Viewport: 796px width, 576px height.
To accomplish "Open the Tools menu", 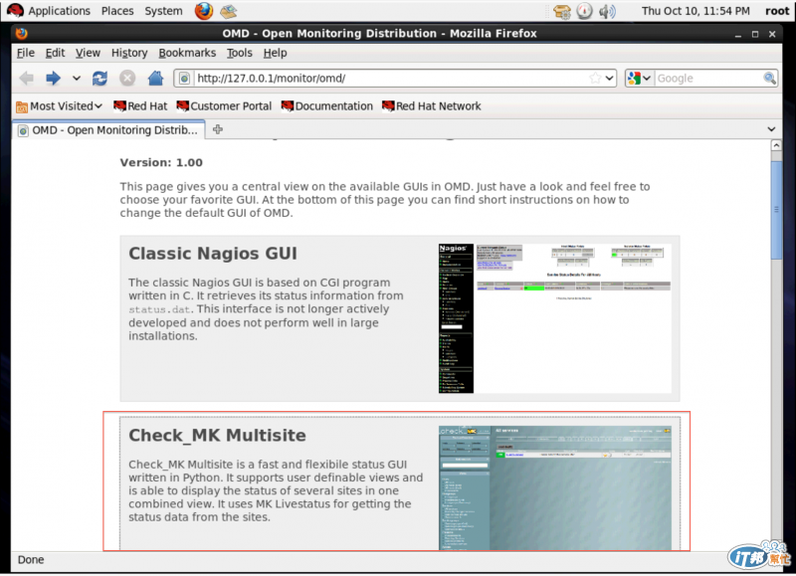I will click(239, 53).
